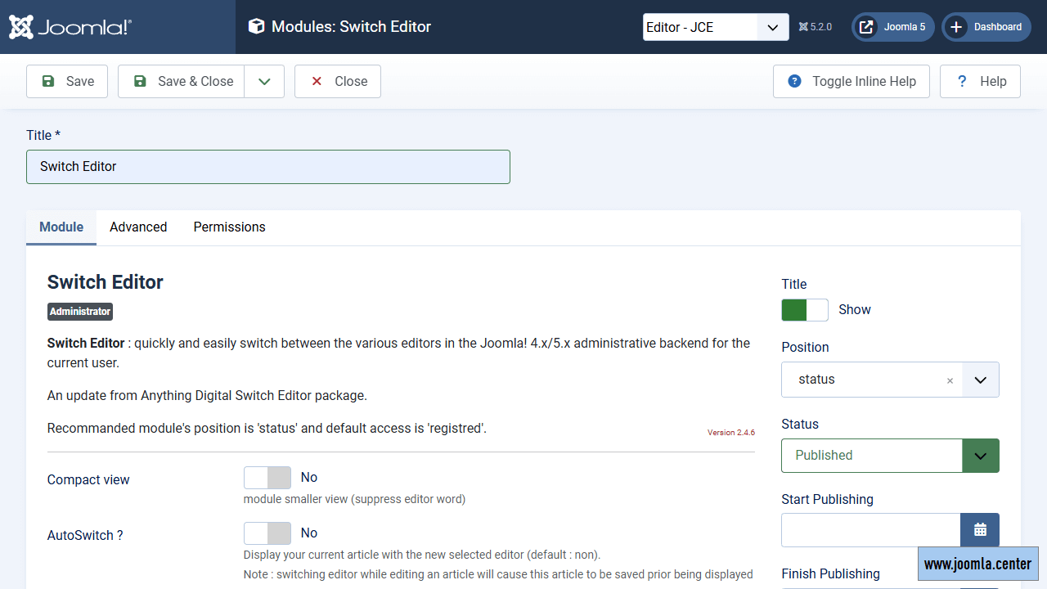Open the Help button
1047x589 pixels.
980,82
